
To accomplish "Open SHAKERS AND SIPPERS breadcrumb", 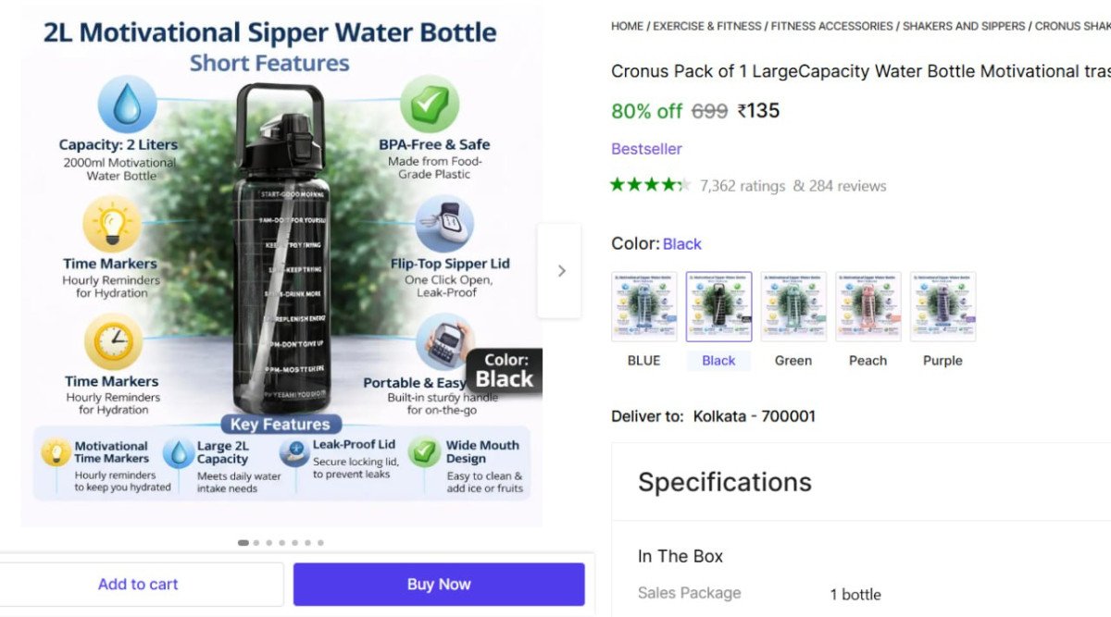I will pyautogui.click(x=965, y=26).
